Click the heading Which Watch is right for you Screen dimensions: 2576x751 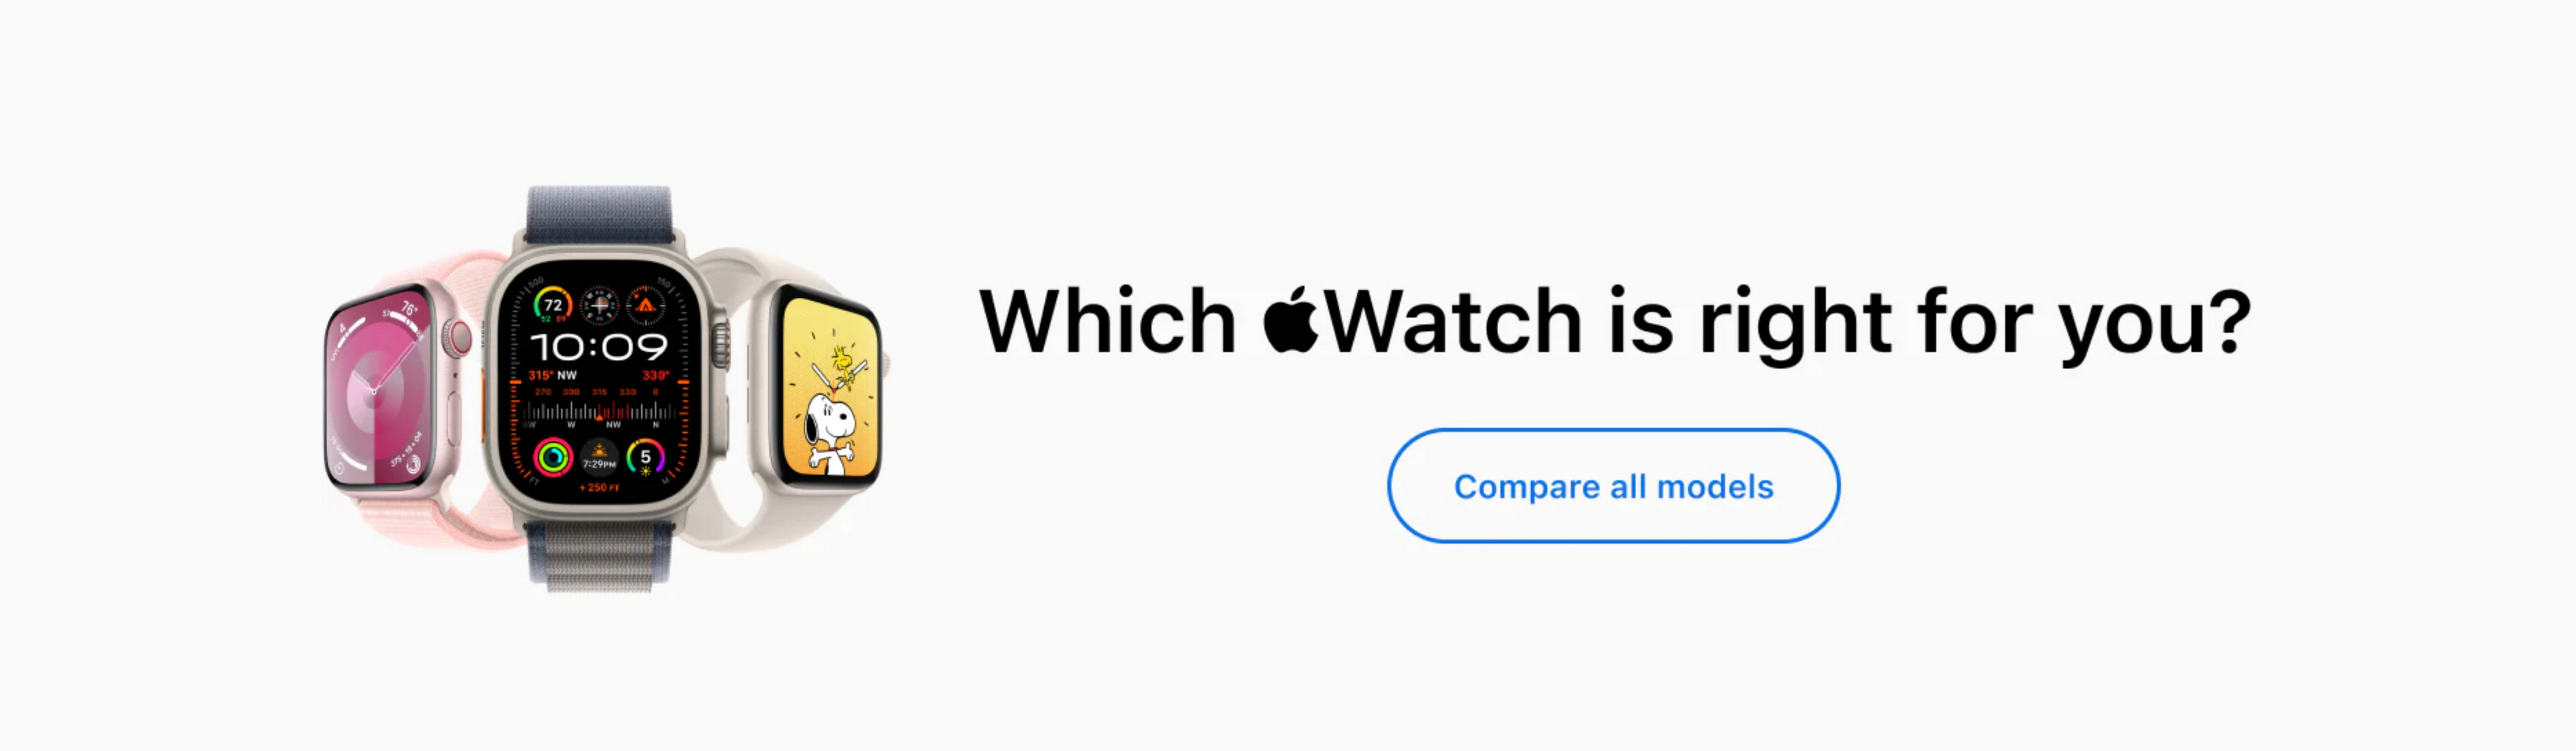click(x=1615, y=322)
